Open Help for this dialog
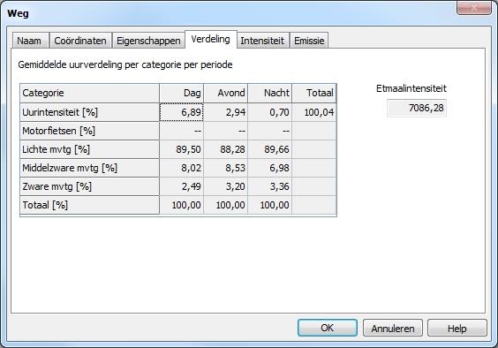 pyautogui.click(x=457, y=328)
